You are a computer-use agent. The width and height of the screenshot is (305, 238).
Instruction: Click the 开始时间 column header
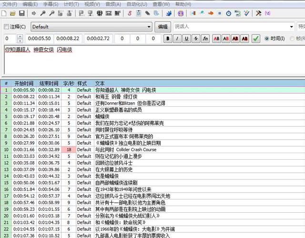click(24, 83)
